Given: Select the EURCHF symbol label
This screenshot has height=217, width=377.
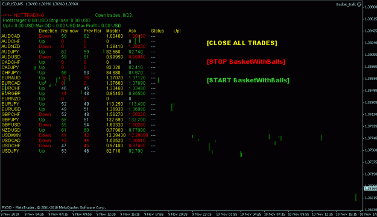Looking at the screenshot, I should (x=11, y=88).
